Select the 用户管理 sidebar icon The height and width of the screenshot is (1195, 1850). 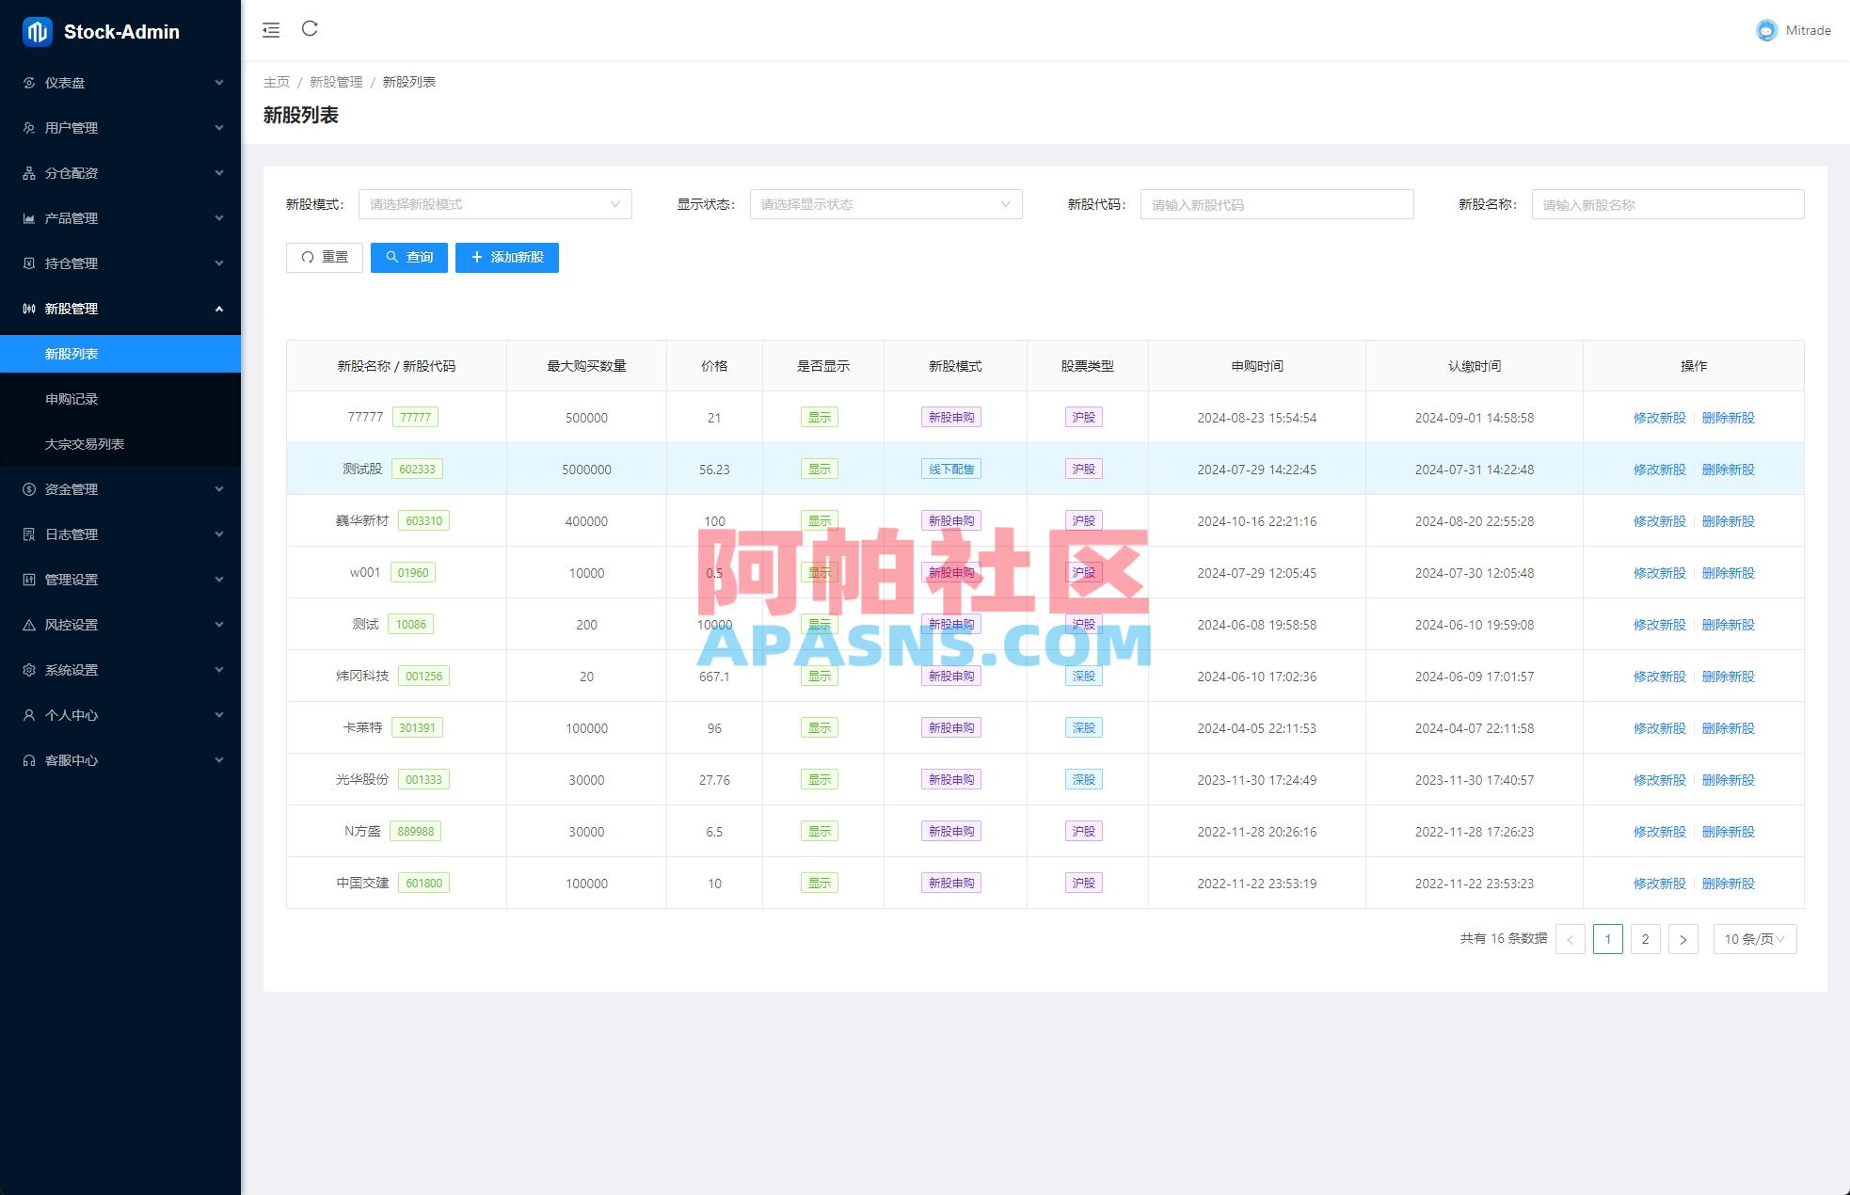(27, 127)
